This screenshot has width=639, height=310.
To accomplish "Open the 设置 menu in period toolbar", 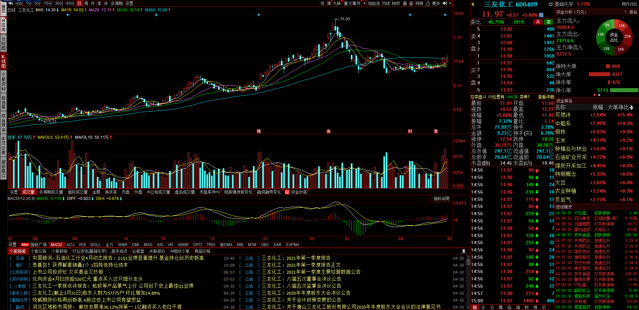I will tap(129, 3).
